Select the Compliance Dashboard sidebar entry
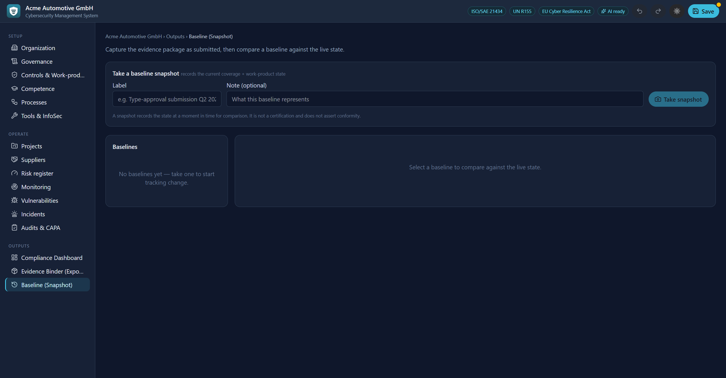Viewport: 726px width, 378px height. pyautogui.click(x=48, y=257)
